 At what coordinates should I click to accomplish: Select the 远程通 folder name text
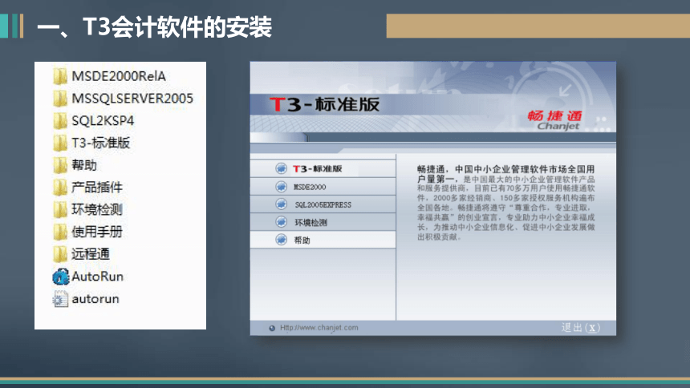(91, 254)
